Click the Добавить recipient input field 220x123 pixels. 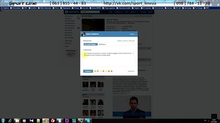(115, 44)
